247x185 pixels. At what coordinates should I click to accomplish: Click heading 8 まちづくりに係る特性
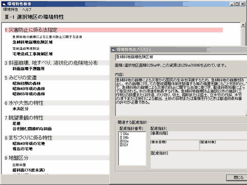click(57, 138)
